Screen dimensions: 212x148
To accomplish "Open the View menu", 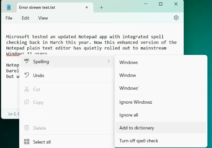I will 43,18.
